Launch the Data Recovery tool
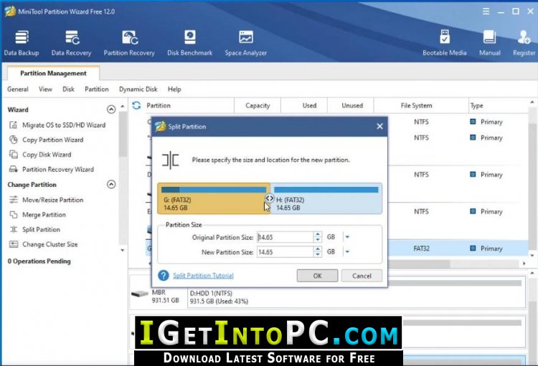The height and width of the screenshot is (366, 538). point(71,43)
